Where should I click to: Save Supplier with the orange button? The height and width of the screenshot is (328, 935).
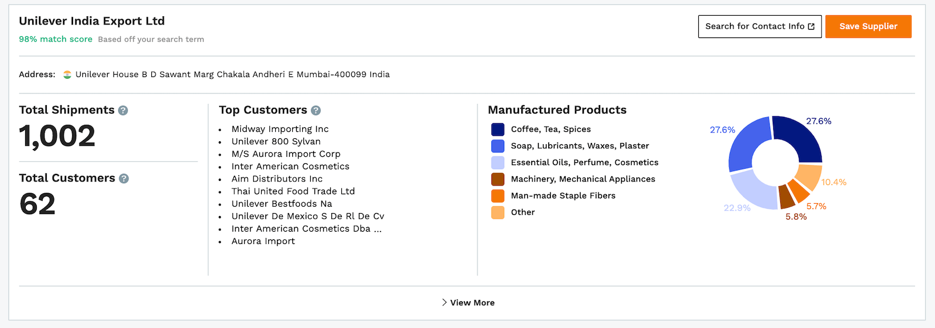tap(868, 27)
